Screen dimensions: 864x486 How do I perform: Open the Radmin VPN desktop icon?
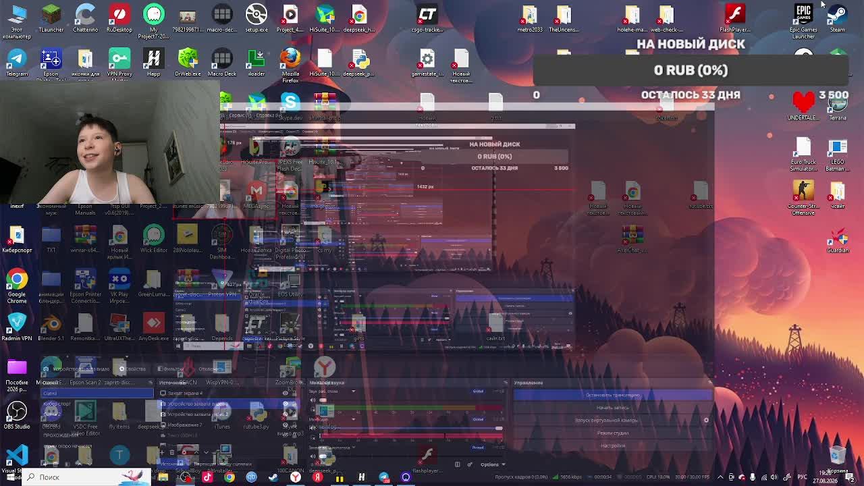click(17, 327)
